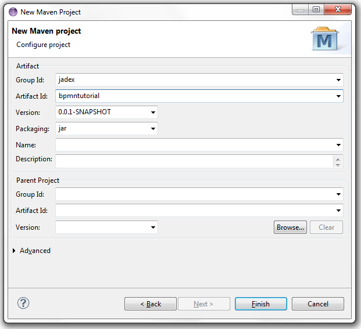
Task: Click the Browse... button
Action: (x=290, y=227)
